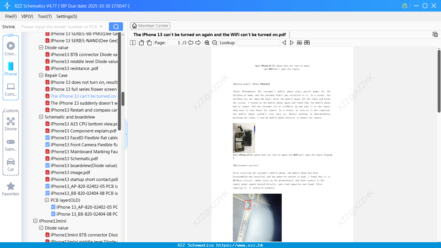Image resolution: width=441 pixels, height=248 pixels.
Task: Open iPhone13 FaceID Flexible flat cable file
Action: tap(81, 138)
